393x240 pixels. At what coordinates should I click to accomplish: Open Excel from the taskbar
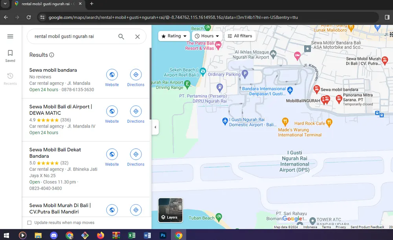[x=132, y=236]
